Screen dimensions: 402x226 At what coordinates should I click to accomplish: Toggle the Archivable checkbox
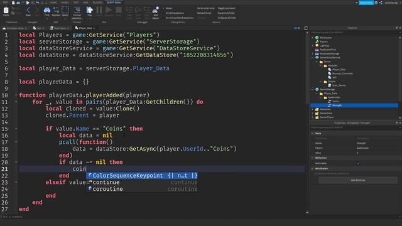tap(359, 163)
